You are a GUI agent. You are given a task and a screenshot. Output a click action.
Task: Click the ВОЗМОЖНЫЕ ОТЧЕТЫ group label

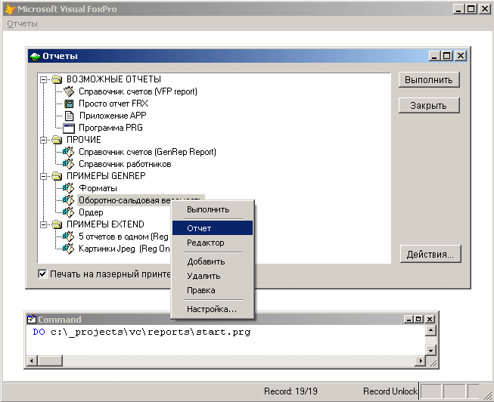point(113,79)
